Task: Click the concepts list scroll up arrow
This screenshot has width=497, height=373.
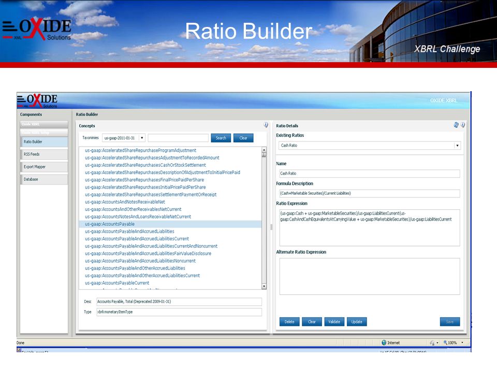Action: click(264, 150)
